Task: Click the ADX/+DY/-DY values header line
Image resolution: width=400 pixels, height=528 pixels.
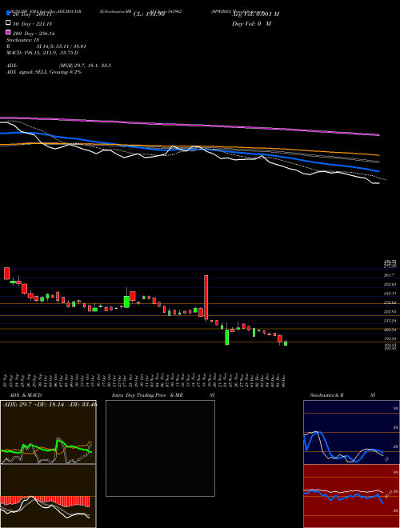Action: [50, 405]
